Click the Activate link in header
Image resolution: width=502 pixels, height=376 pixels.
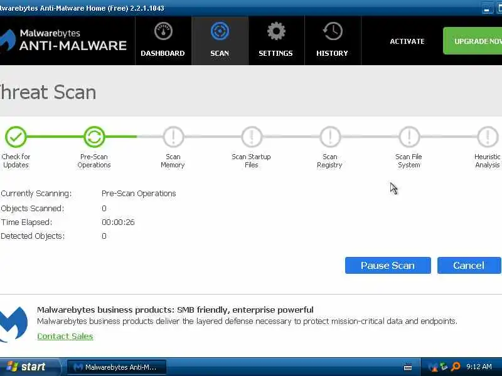tap(407, 41)
